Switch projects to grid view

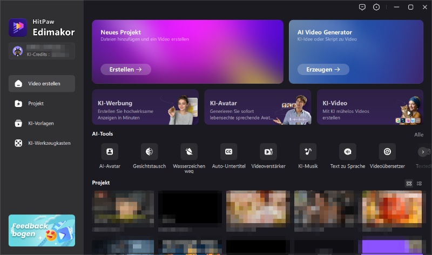[409, 183]
